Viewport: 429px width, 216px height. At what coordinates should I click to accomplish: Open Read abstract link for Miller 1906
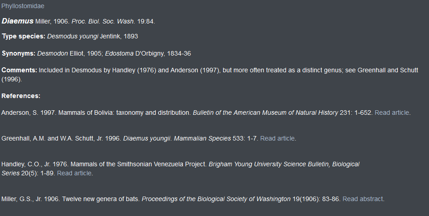click(x=362, y=199)
